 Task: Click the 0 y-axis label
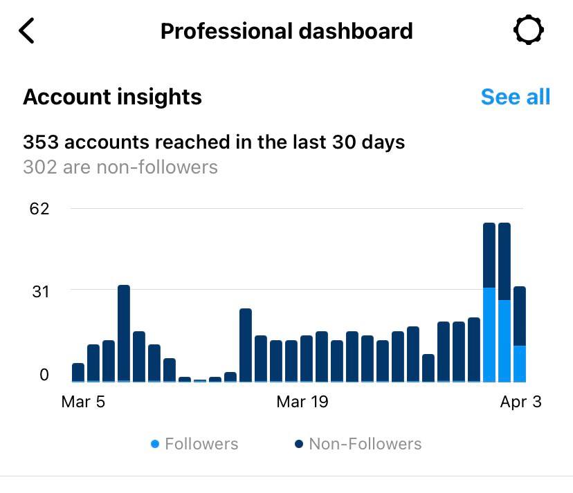tap(44, 375)
